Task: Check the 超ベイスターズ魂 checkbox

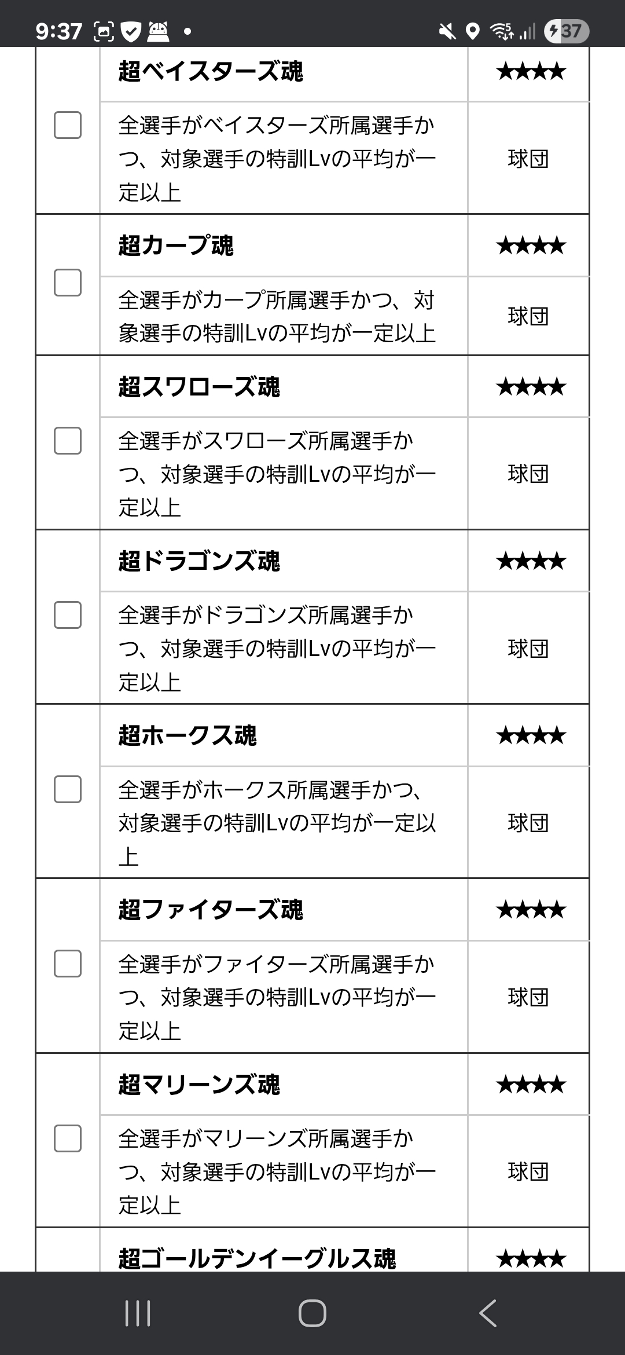Action: coord(68,125)
